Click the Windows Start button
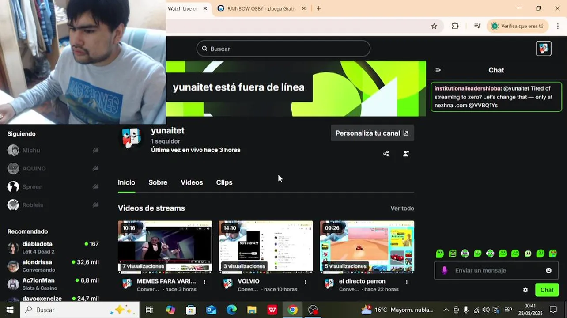The width and height of the screenshot is (567, 318). coord(10,310)
